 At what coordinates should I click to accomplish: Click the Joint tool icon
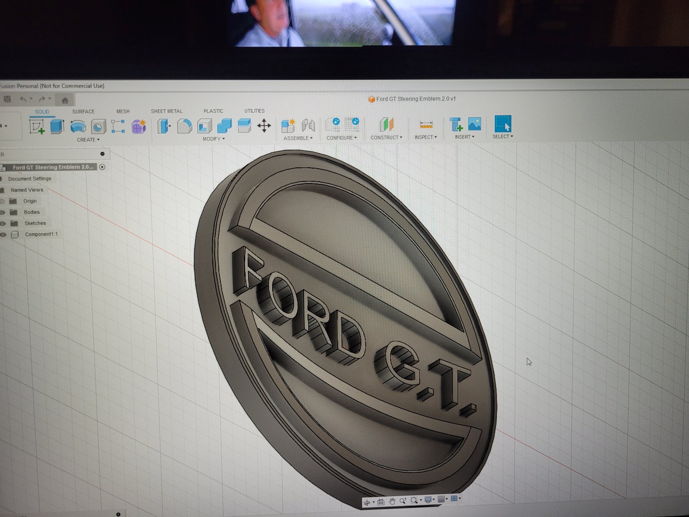308,125
